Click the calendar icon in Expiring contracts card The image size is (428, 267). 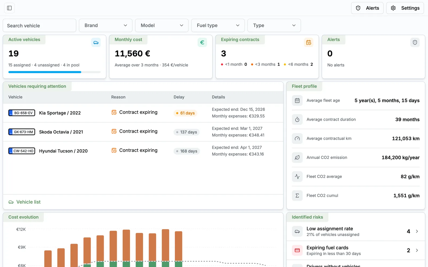pyautogui.click(x=309, y=42)
